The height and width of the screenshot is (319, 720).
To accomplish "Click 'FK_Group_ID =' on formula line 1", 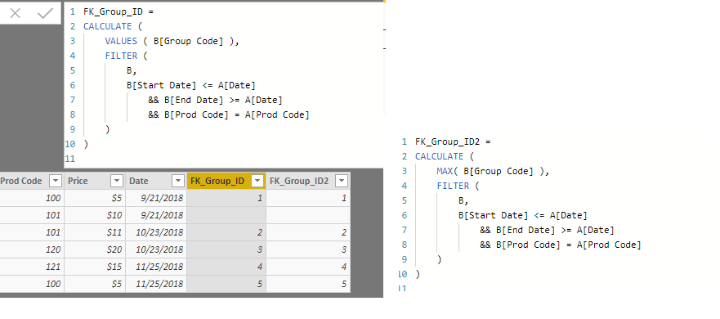I will (x=118, y=12).
